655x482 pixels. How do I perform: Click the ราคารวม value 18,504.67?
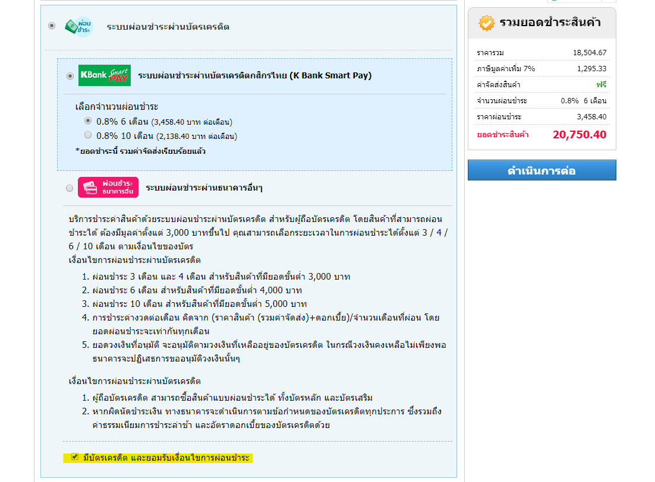pos(590,53)
